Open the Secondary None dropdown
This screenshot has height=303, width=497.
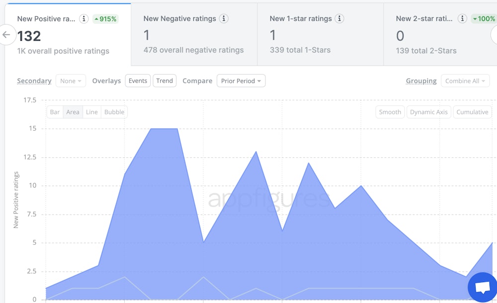71,81
